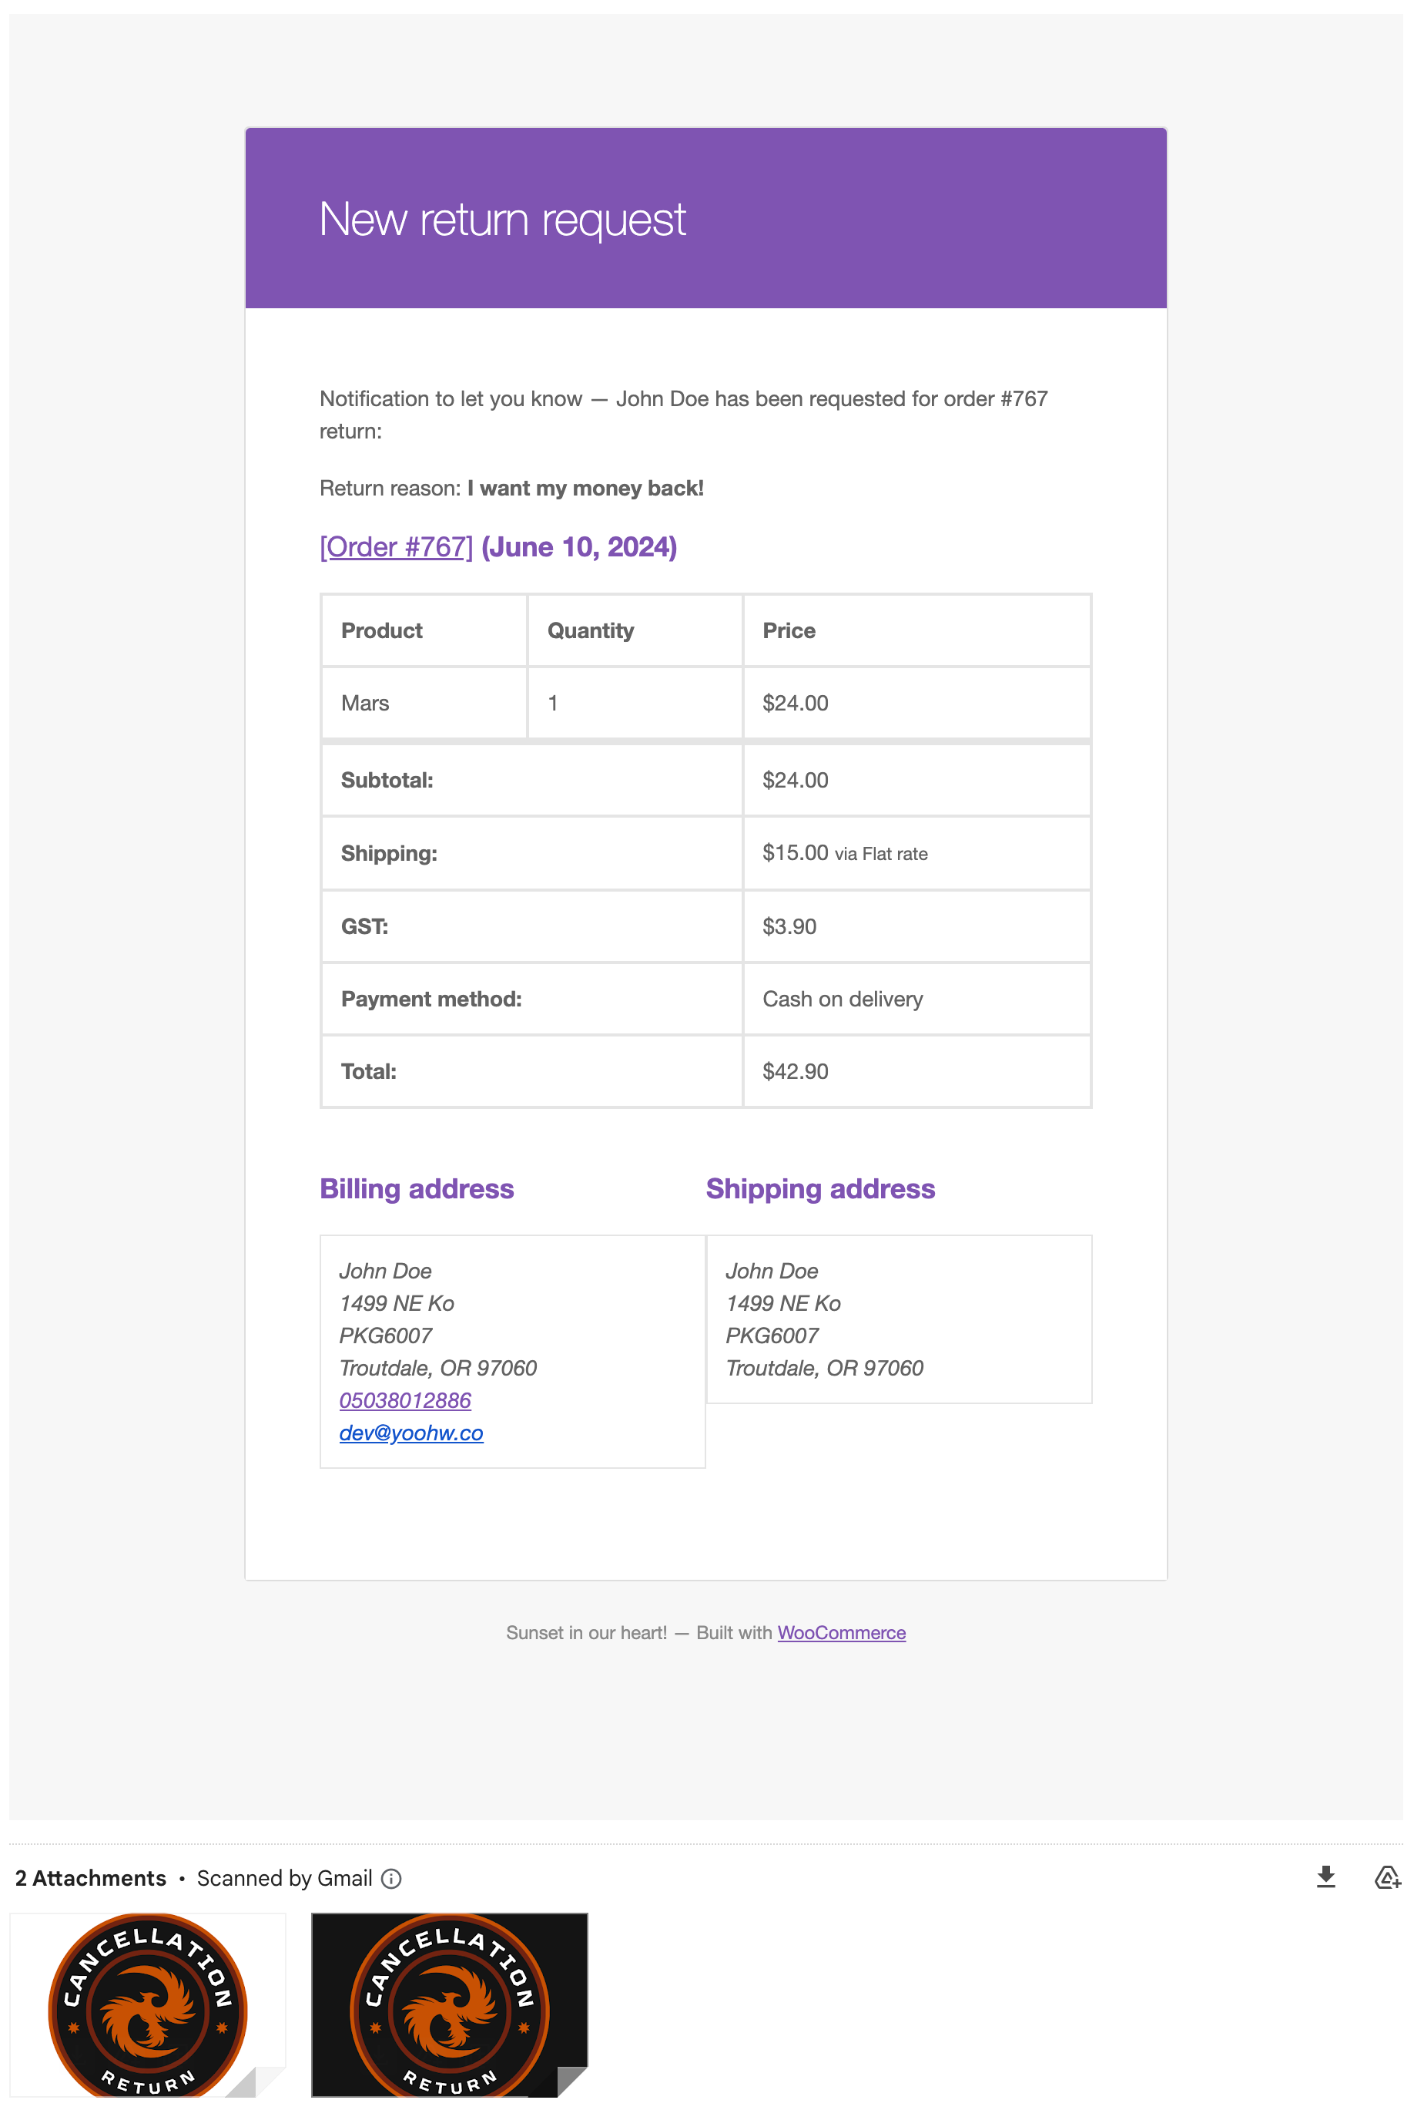
Task: Click the Mars quantity value 1
Action: 553,703
